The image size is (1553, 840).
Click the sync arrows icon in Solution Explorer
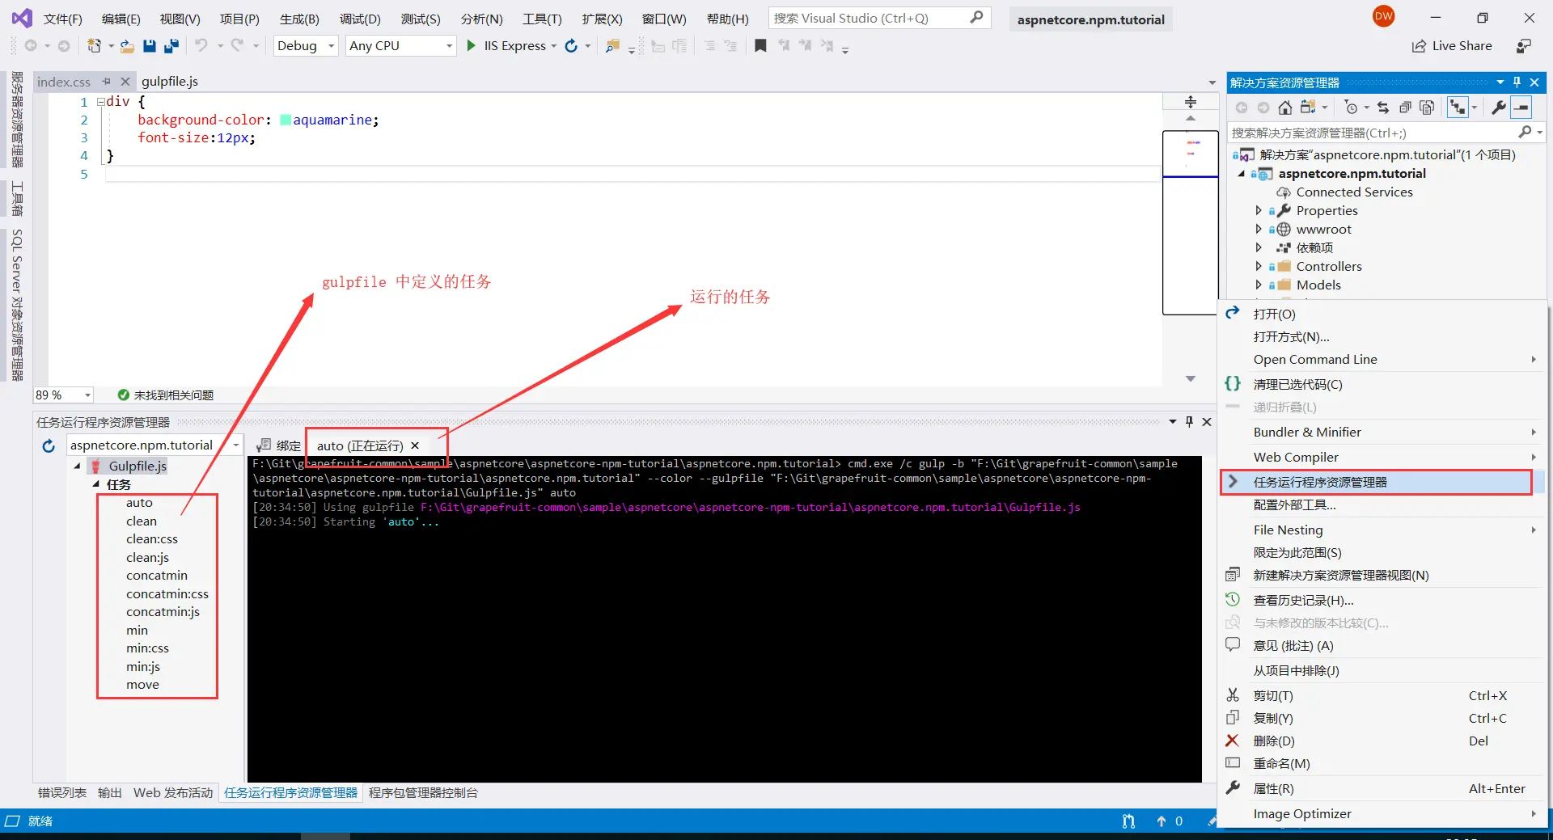click(x=1383, y=108)
